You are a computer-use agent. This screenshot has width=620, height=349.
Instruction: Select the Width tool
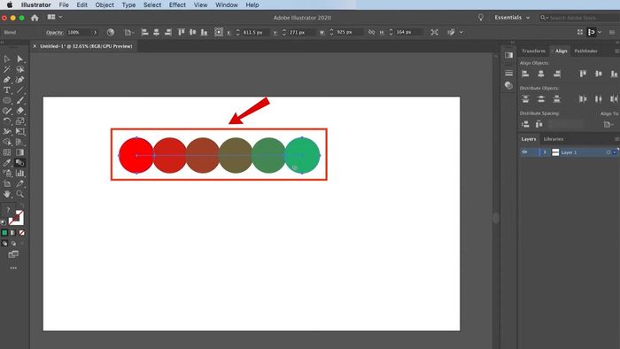(x=7, y=131)
